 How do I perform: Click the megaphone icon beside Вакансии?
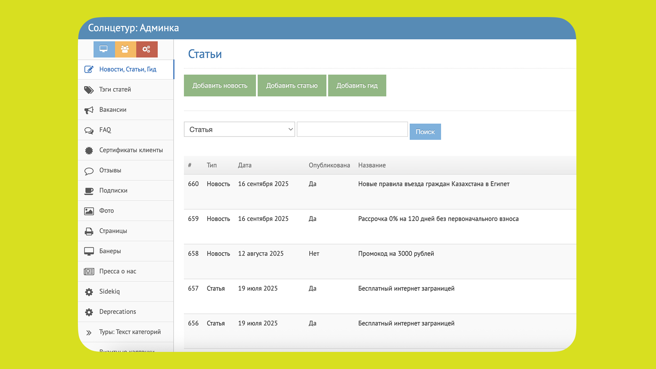tap(89, 110)
